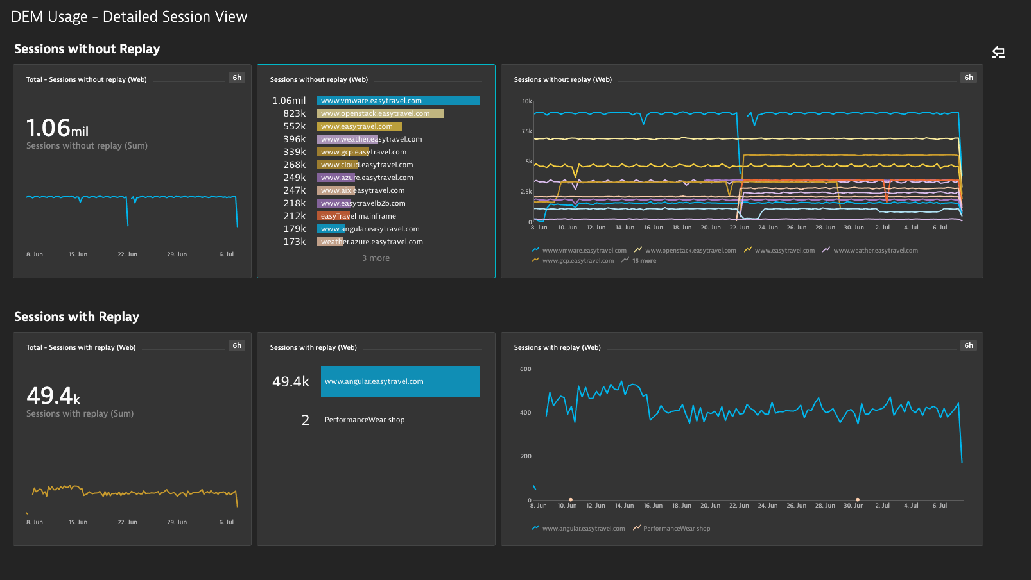Click the 'Sessions without Replay' section header
Image resolution: width=1031 pixels, height=580 pixels.
pos(87,49)
